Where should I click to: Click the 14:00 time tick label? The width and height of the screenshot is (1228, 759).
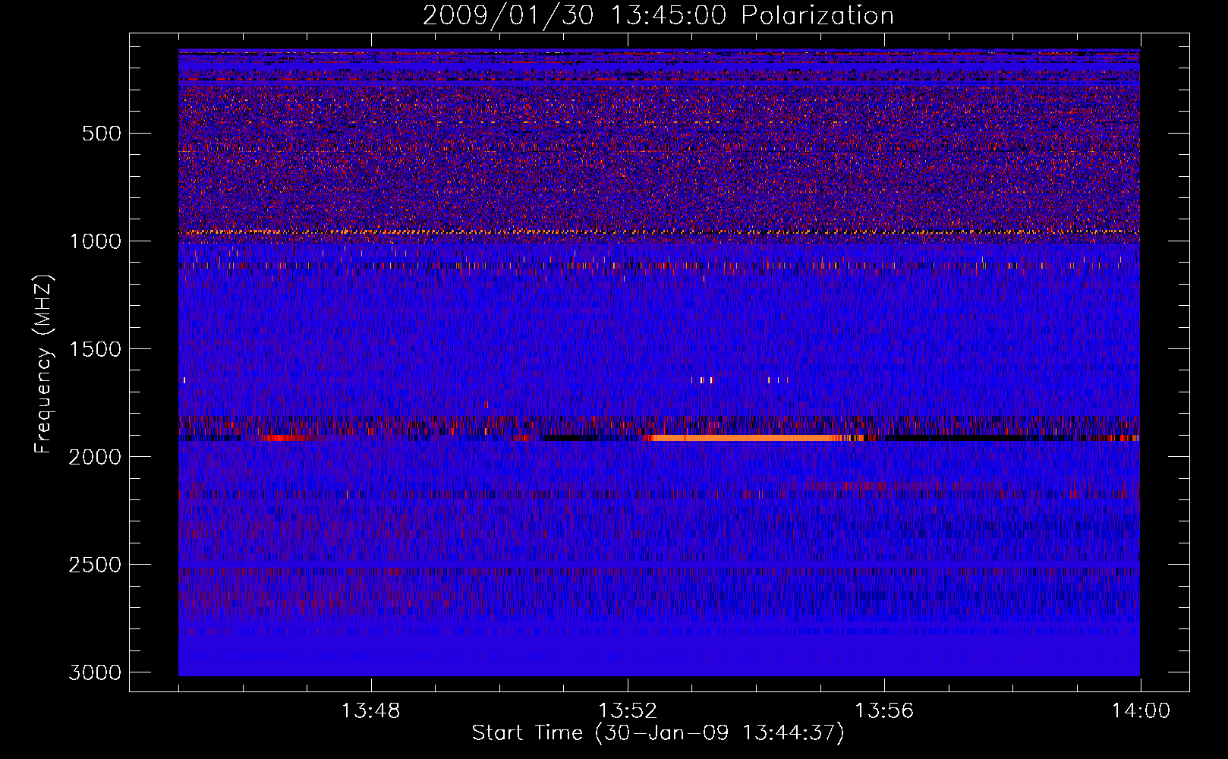(1141, 711)
